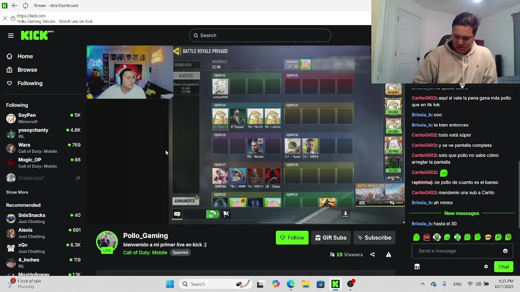Open File Explorer from the taskbar
Image resolution: width=520 pixels, height=292 pixels.
(305, 284)
